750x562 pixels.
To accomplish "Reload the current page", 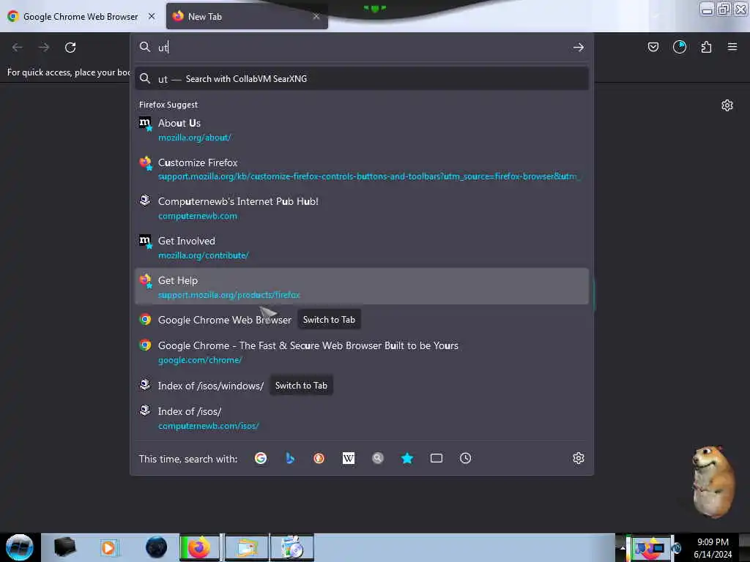I will (x=70, y=48).
